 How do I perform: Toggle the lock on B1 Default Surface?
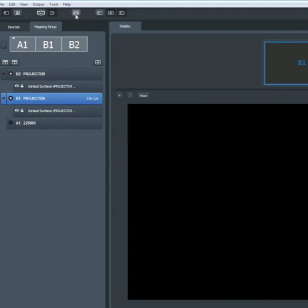point(22,110)
